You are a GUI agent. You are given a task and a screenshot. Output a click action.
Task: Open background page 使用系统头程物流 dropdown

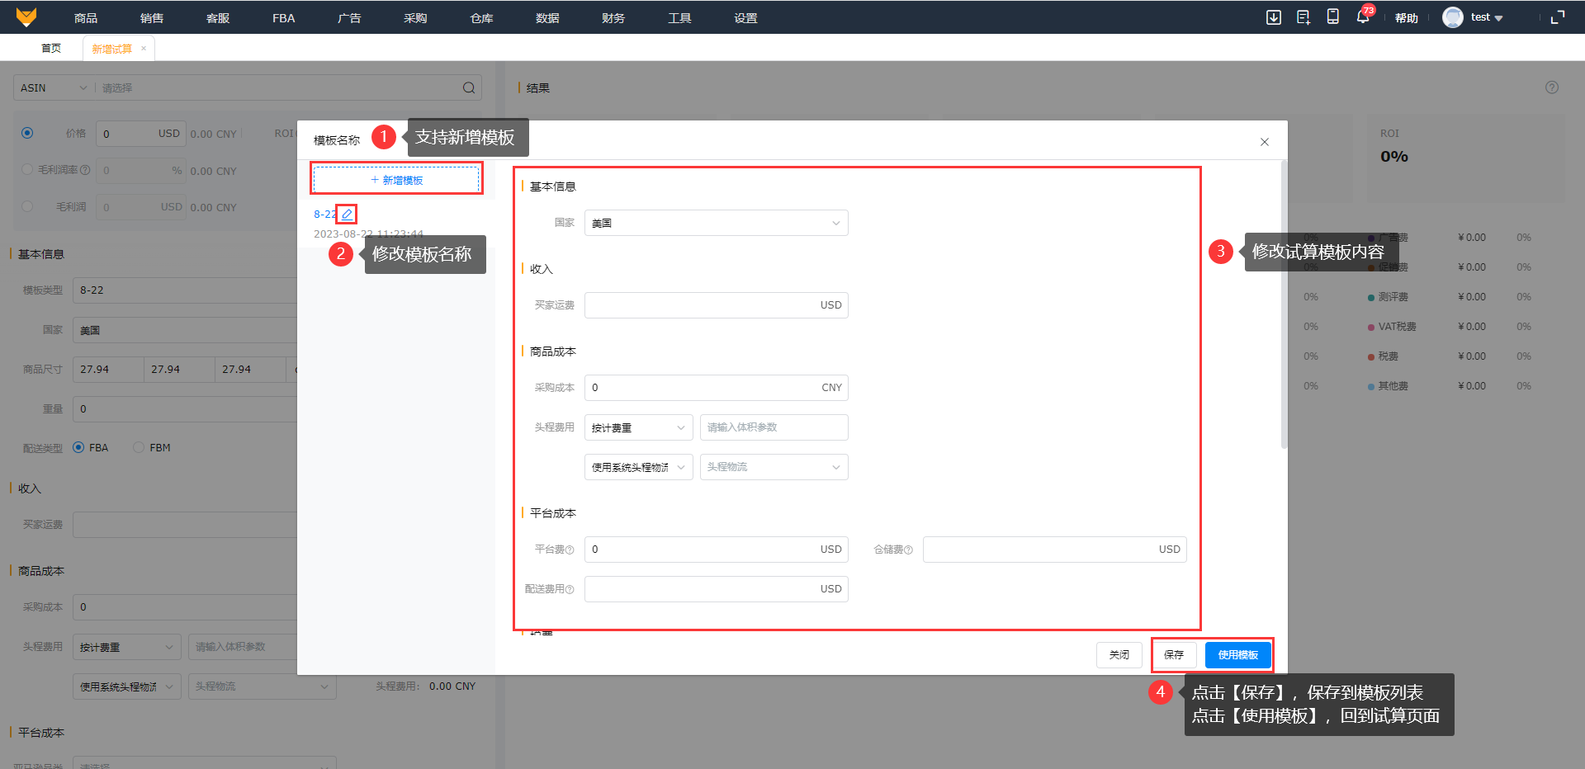coord(127,686)
